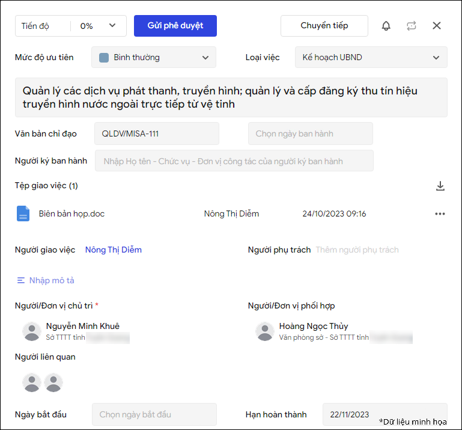Click second related person avatar
The height and width of the screenshot is (430, 462).
[53, 382]
